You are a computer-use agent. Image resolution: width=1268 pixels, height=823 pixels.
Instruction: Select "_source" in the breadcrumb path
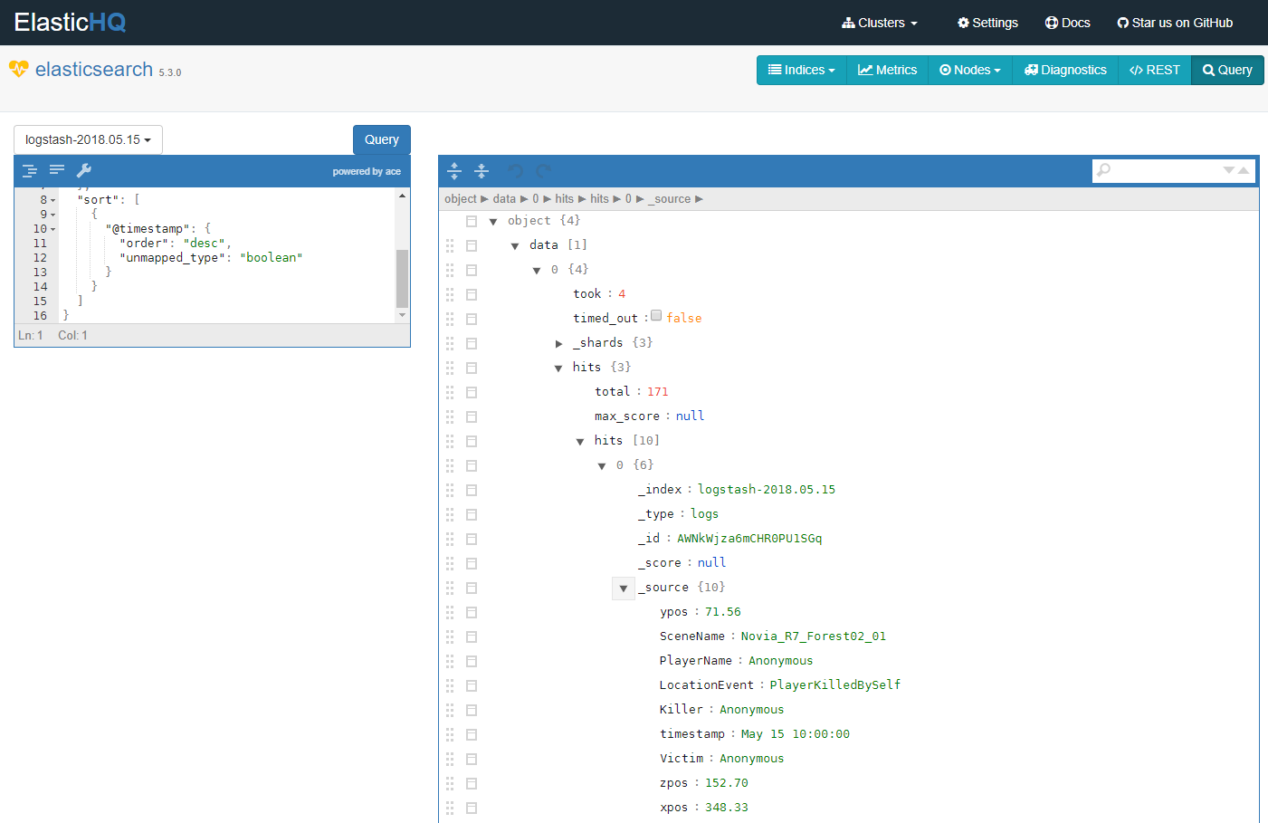(670, 199)
